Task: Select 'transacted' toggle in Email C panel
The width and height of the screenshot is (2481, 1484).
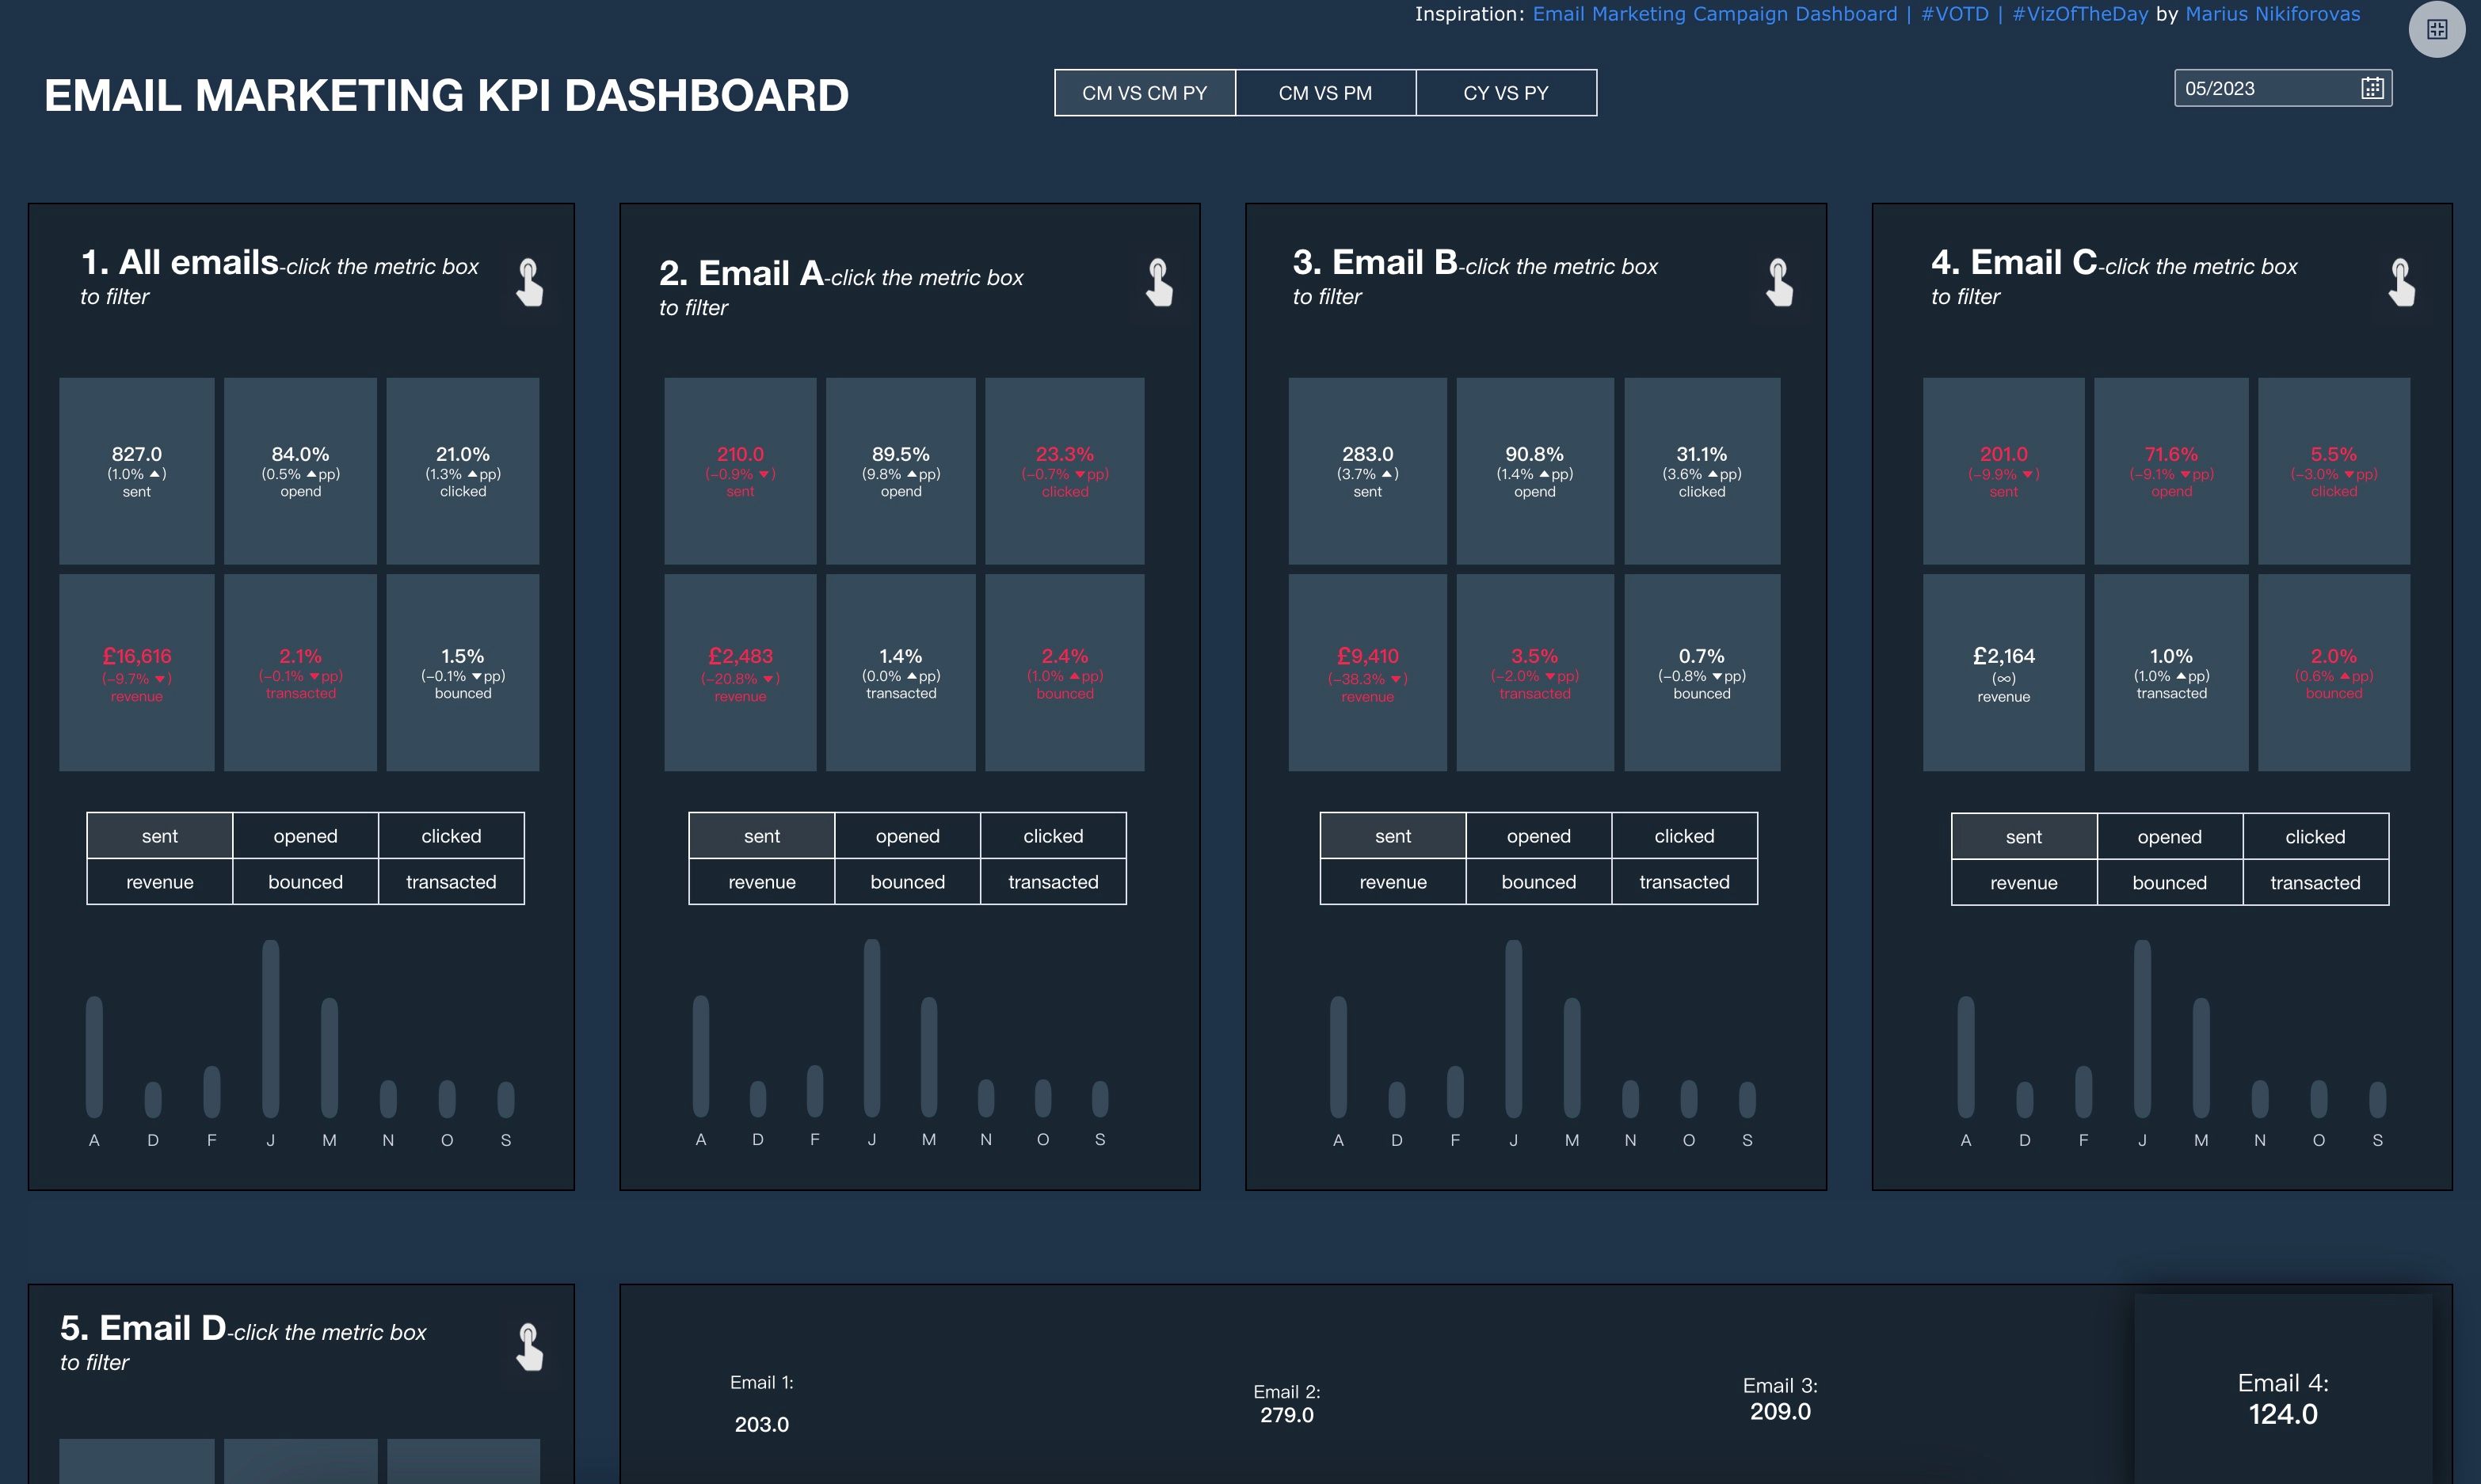Action: click(2315, 883)
